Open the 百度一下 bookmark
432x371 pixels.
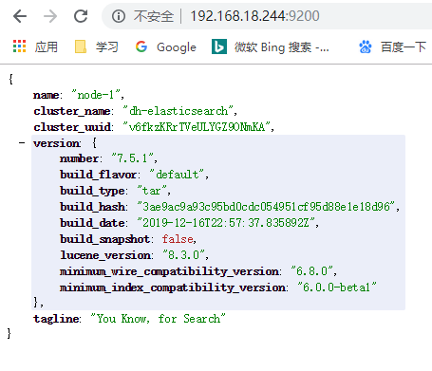click(x=404, y=46)
